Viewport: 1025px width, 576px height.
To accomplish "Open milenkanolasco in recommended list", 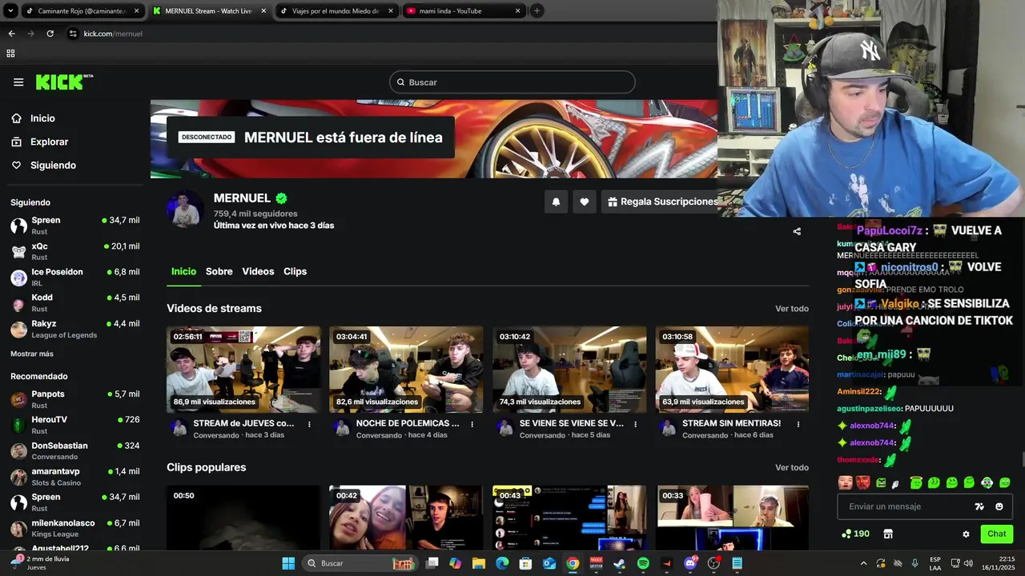I will [75, 528].
